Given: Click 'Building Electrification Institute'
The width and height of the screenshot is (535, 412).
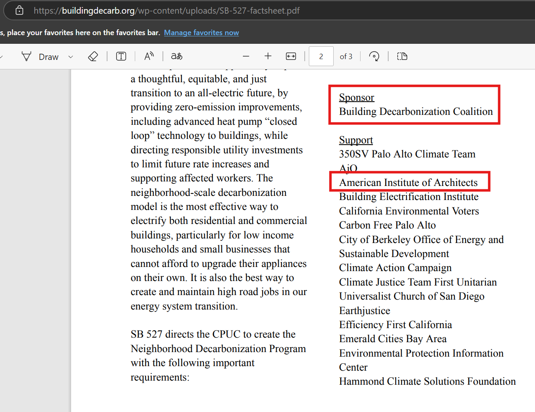Looking at the screenshot, I should (409, 197).
